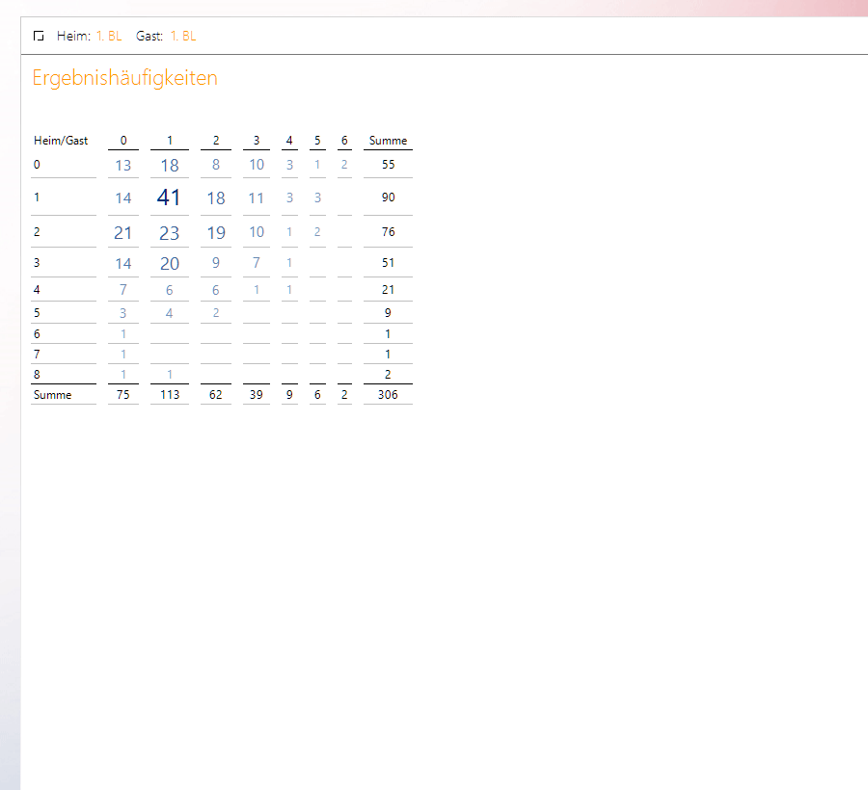Click the cell showing 19
Viewport: 868px width, 790px height.
216,233
